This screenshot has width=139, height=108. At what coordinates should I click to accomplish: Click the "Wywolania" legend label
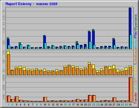(x=135, y=22)
